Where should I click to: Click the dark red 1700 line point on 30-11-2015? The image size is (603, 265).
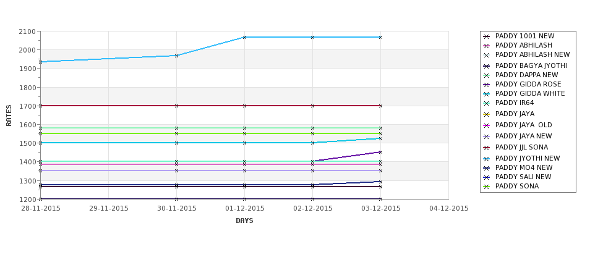pos(176,106)
